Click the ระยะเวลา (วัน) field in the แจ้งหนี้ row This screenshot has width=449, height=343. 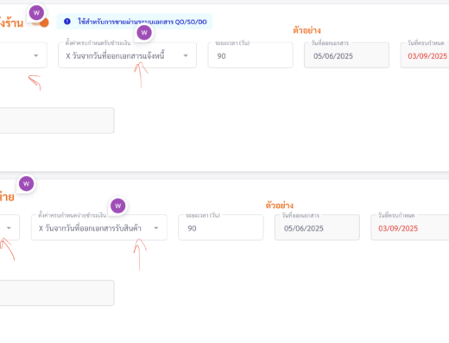coord(250,55)
